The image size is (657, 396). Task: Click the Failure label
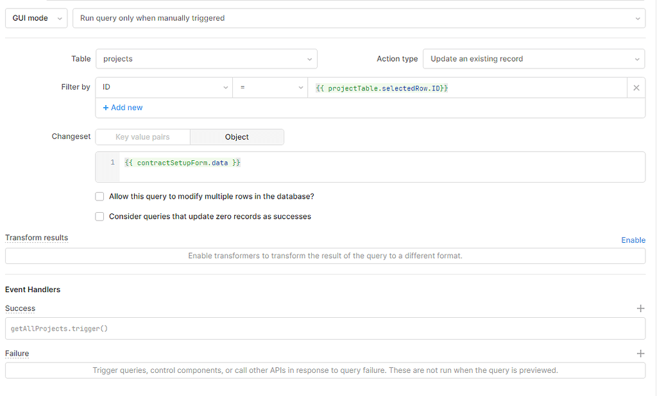click(x=17, y=354)
